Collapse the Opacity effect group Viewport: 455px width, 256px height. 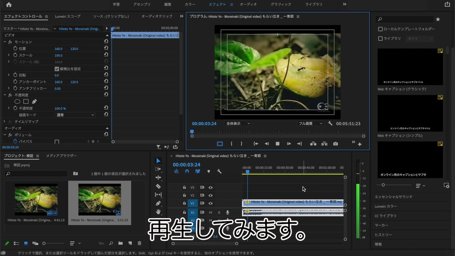[5, 95]
